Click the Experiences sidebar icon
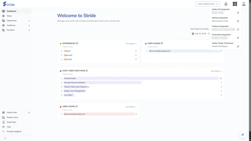The image size is (251, 141). coord(3,21)
